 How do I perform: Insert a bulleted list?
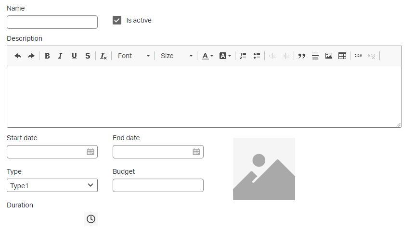click(257, 56)
